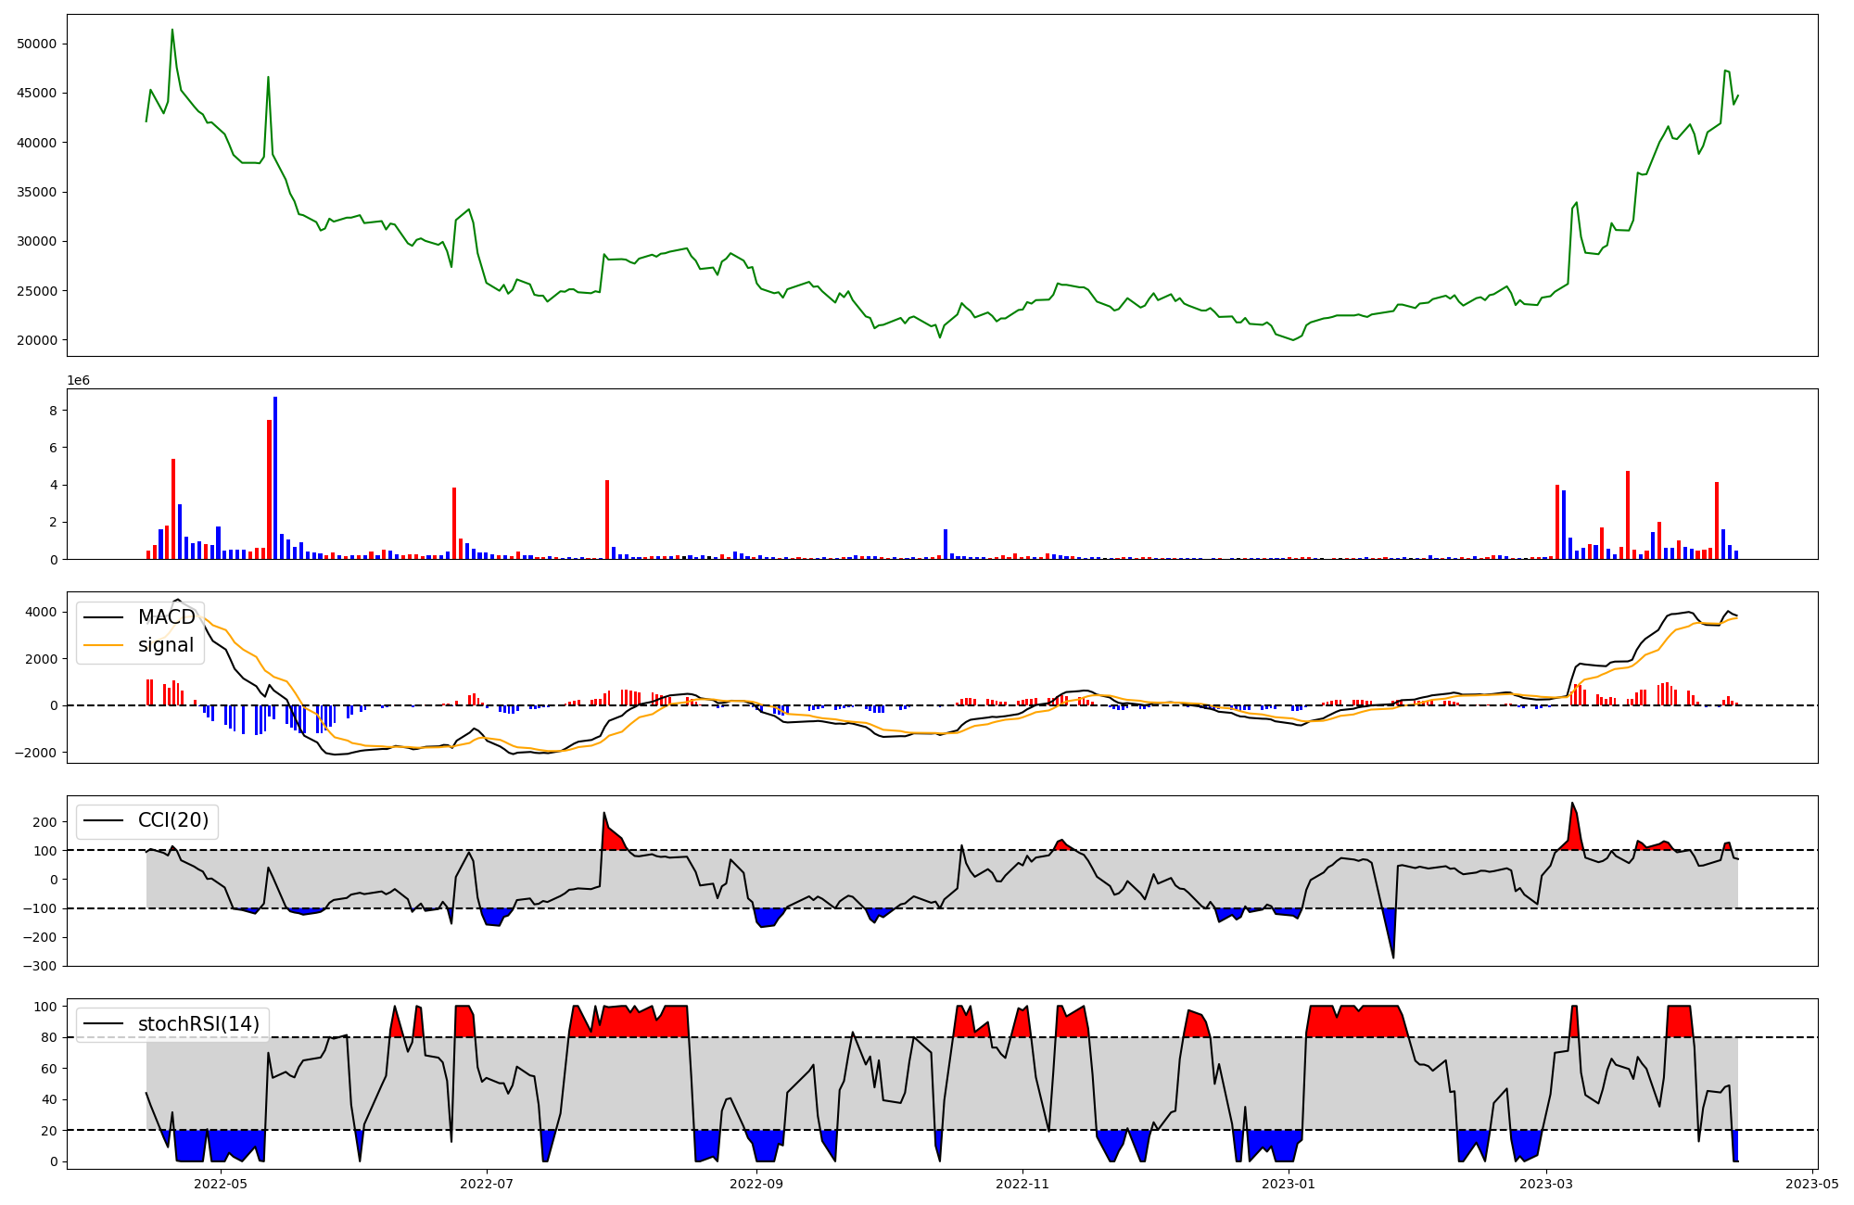Click the 2023-01 x-axis date label

1289,1184
